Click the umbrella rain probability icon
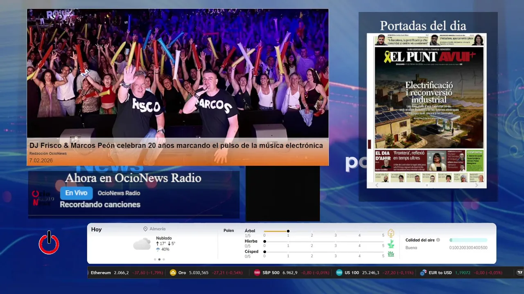 pos(158,249)
